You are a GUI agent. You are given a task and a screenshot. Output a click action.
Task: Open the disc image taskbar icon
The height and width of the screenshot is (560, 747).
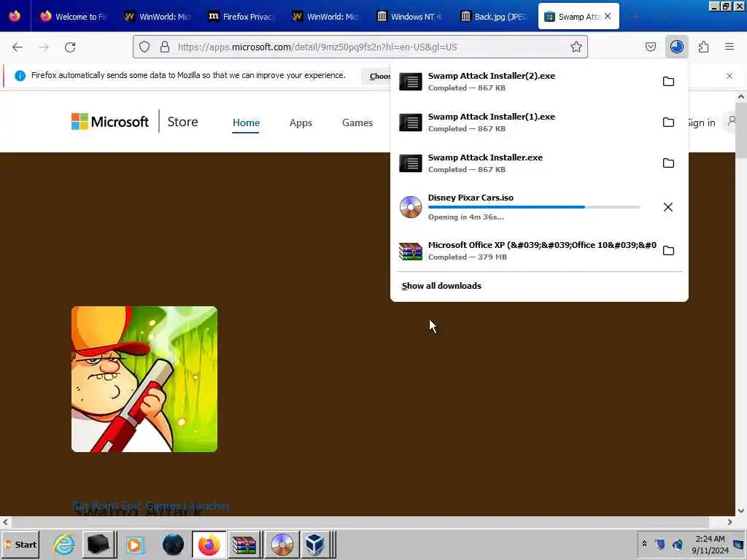pyautogui.click(x=282, y=544)
